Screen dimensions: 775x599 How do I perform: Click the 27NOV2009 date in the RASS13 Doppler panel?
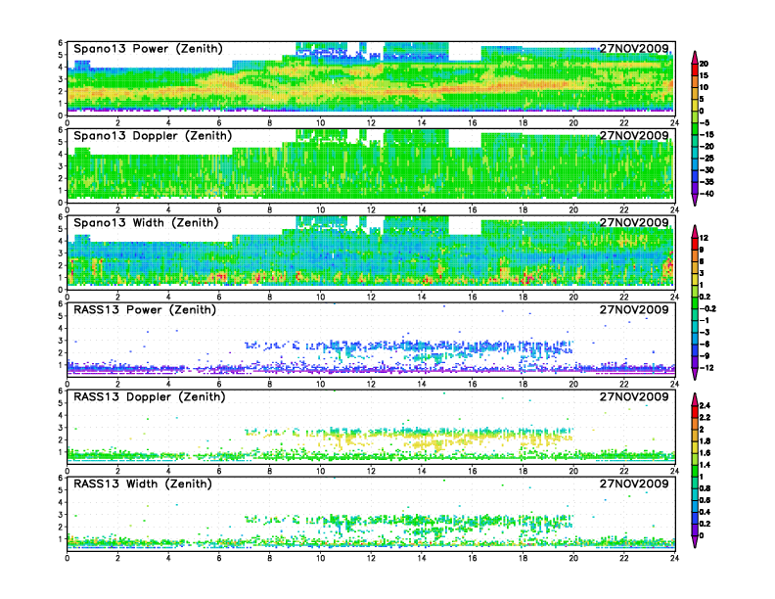pyautogui.click(x=634, y=396)
